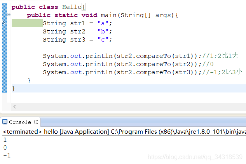Click the string literal "c"
Viewport: 246px width, 164px height.
coord(103,40)
